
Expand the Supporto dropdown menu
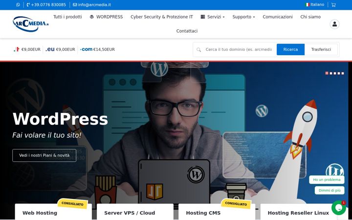point(243,17)
